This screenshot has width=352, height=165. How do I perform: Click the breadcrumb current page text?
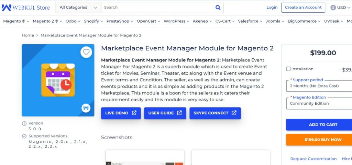click(x=91, y=35)
